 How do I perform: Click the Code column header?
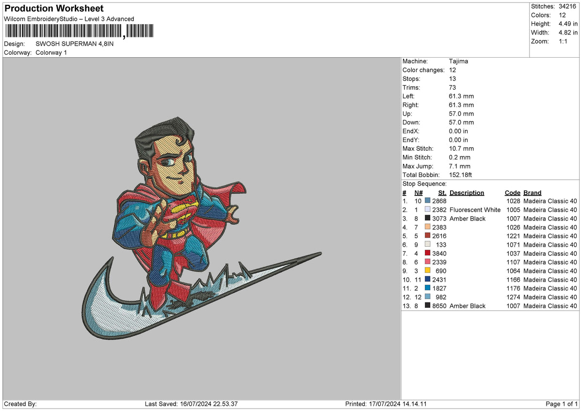tap(512, 192)
